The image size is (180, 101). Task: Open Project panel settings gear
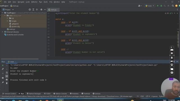41,10
